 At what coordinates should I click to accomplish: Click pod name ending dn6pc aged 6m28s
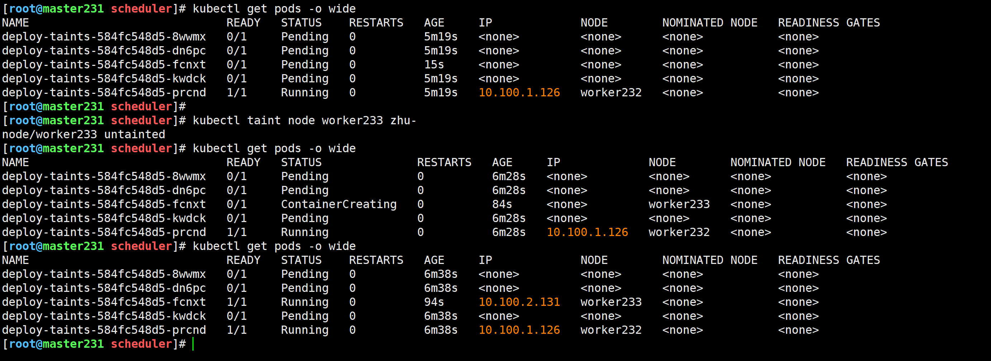tap(104, 190)
